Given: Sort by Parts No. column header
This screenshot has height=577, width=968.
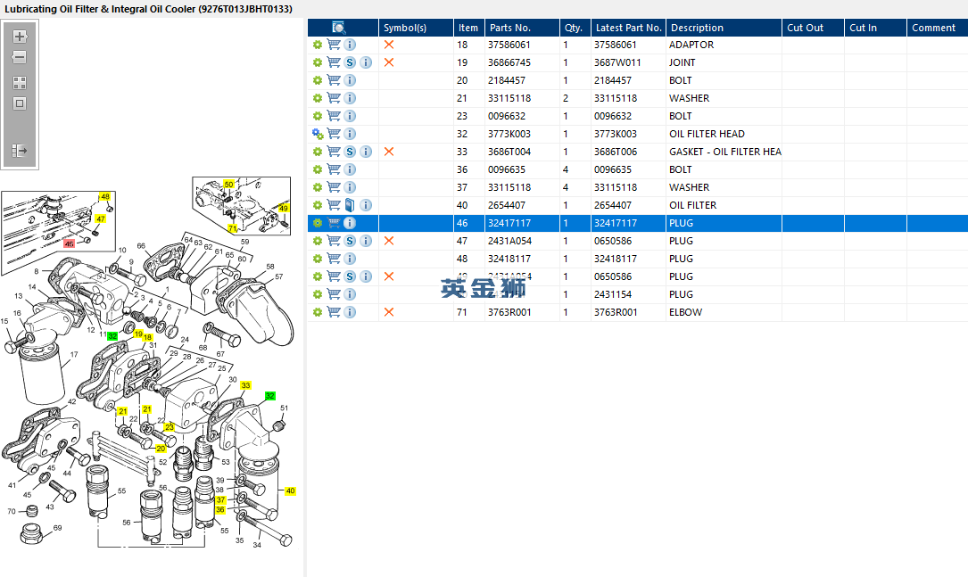Looking at the screenshot, I should click(x=522, y=28).
